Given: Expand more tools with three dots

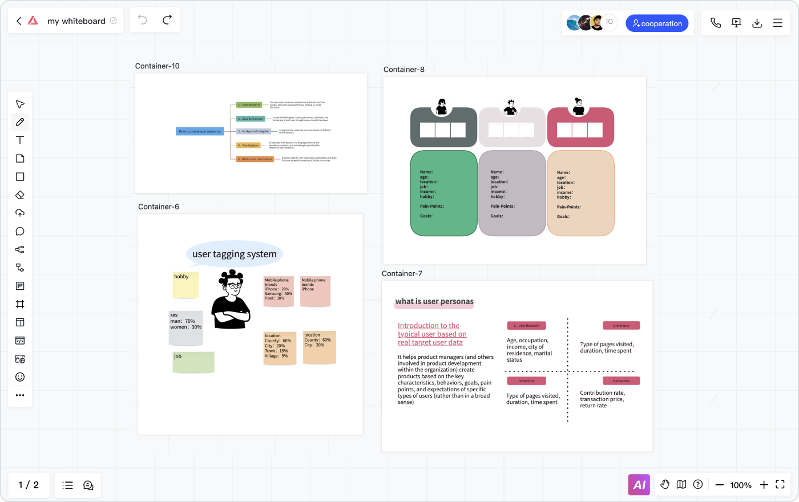Looking at the screenshot, I should [20, 395].
